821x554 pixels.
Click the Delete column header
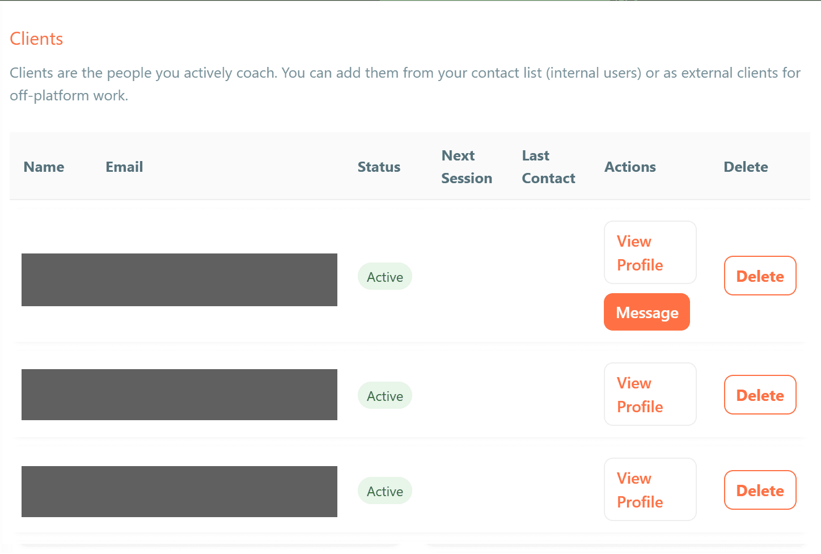pos(746,167)
